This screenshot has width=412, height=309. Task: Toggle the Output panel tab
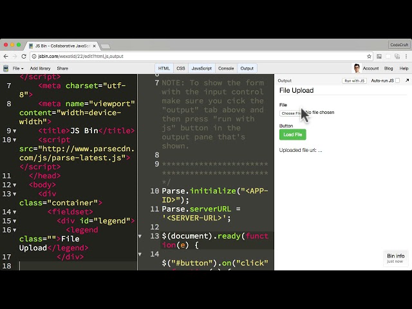[x=247, y=68]
